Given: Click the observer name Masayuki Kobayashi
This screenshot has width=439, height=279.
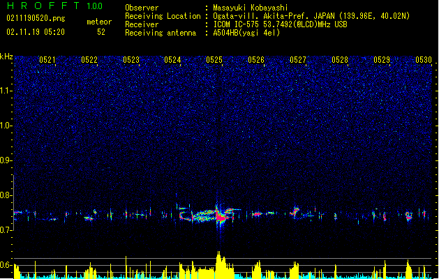Looking at the screenshot, I should point(251,8).
